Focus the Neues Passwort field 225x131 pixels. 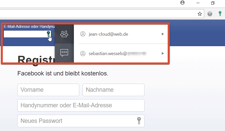tap(81, 121)
